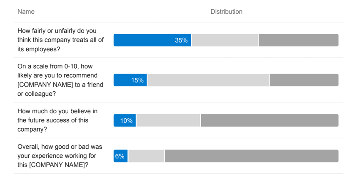The image size is (354, 177).
Task: Select light gray segment in overall experience row
Action: [x=146, y=156]
